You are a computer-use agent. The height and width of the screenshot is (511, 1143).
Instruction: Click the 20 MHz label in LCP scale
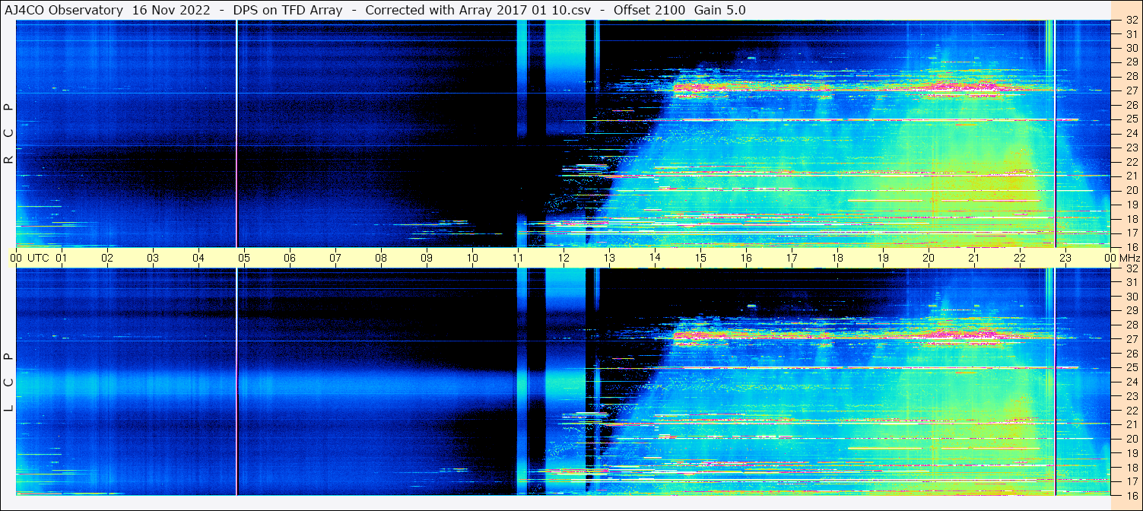(x=1131, y=439)
